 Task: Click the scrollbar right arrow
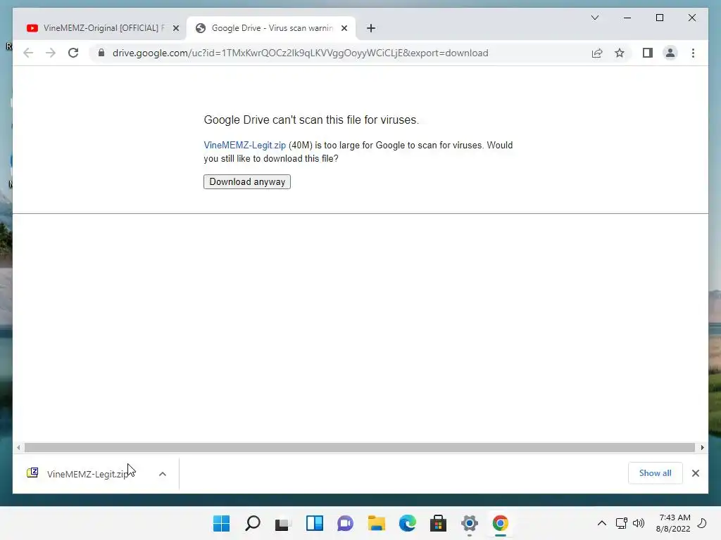click(702, 447)
